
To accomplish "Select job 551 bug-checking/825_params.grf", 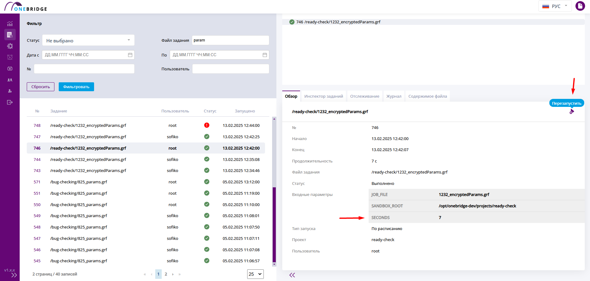I will point(146,193).
